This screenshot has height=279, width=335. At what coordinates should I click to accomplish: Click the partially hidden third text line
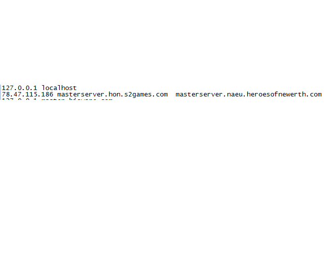57,99
